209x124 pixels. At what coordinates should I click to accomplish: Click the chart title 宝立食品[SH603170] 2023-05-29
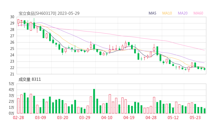[x=49, y=13]
